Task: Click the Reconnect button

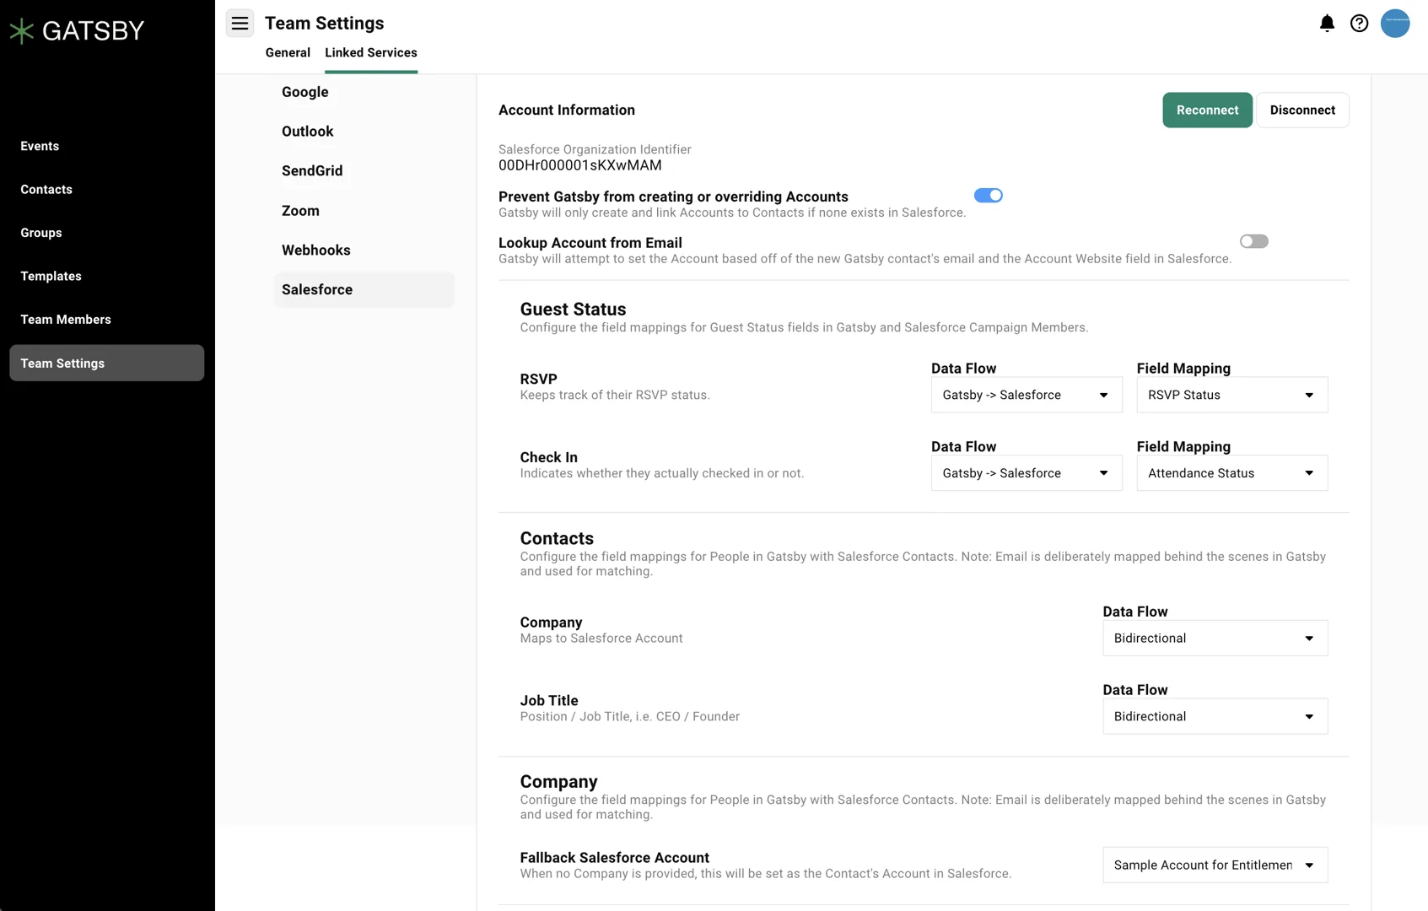Action: click(1207, 110)
